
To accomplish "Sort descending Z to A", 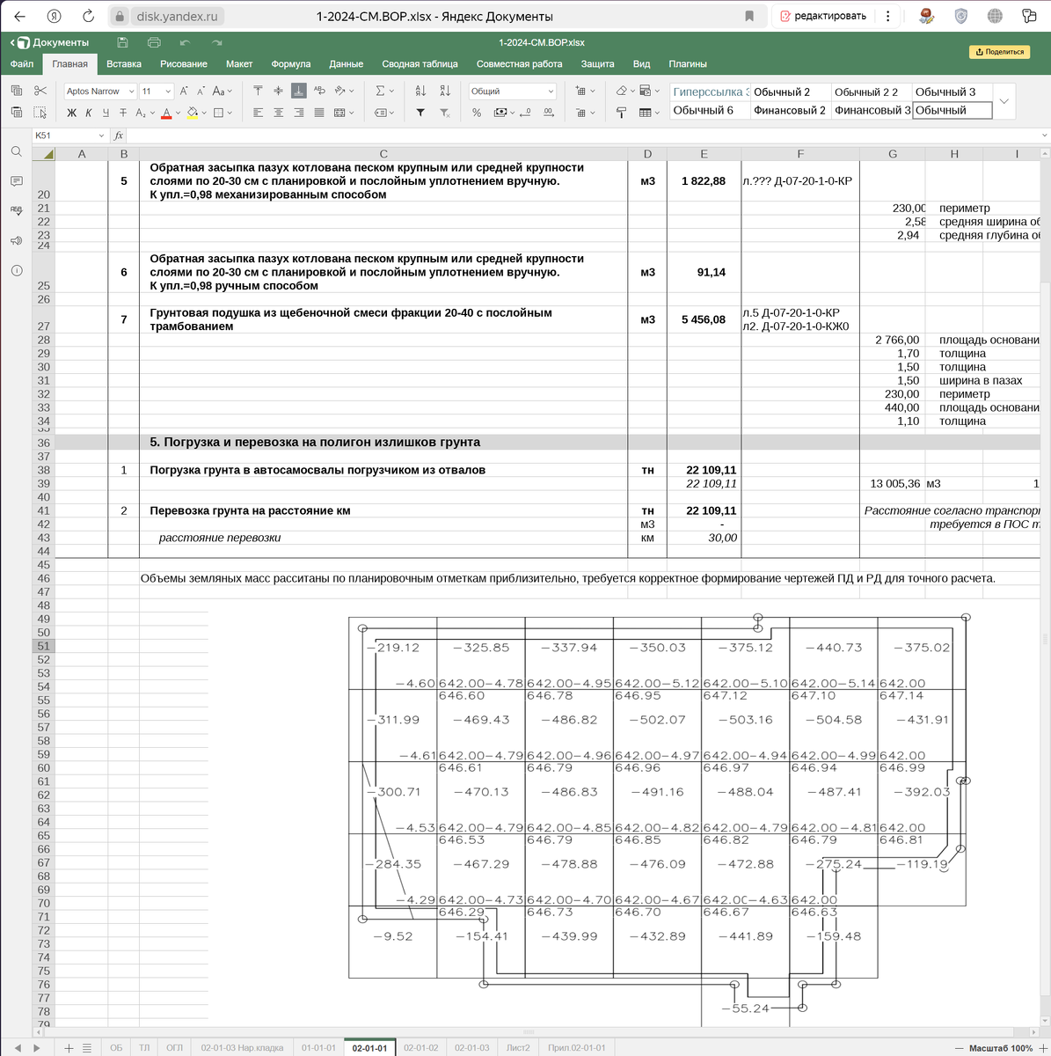I will (x=445, y=91).
